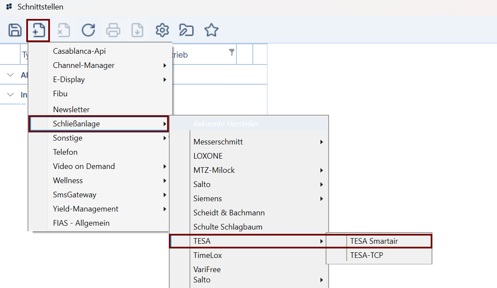Viewport: 497px width, 288px height.
Task: Open the Salto entry below VariFree
Action: [249, 280]
